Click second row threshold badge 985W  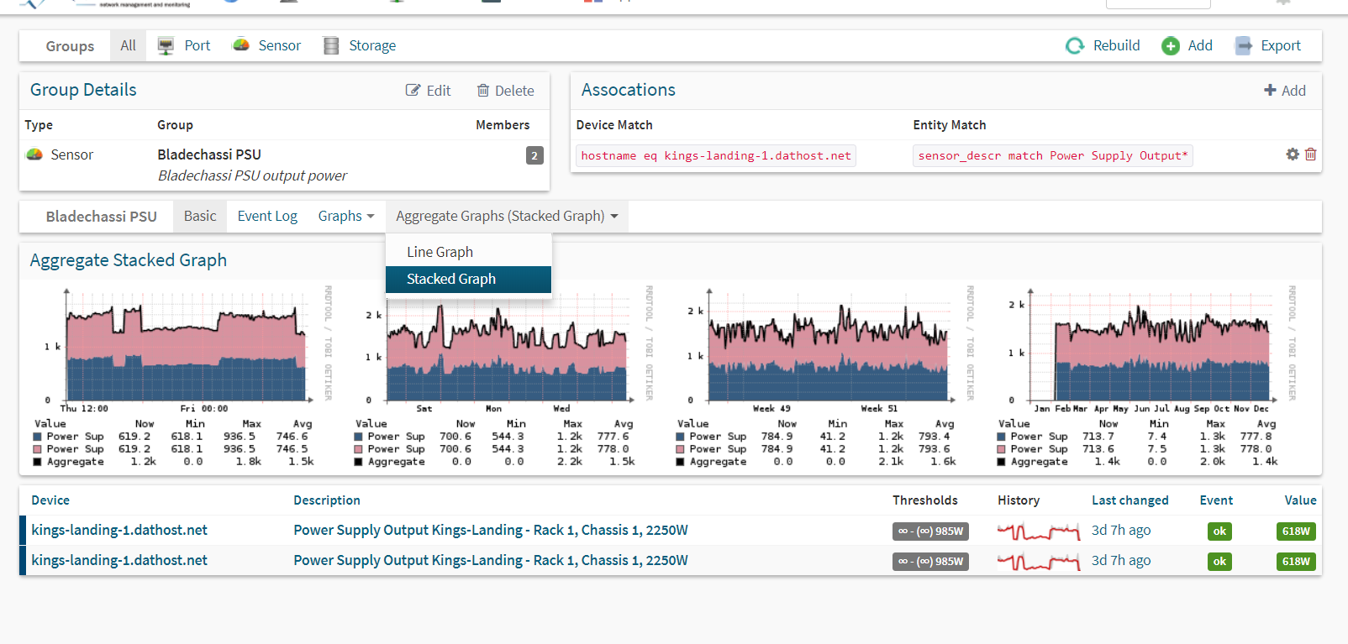(x=930, y=561)
